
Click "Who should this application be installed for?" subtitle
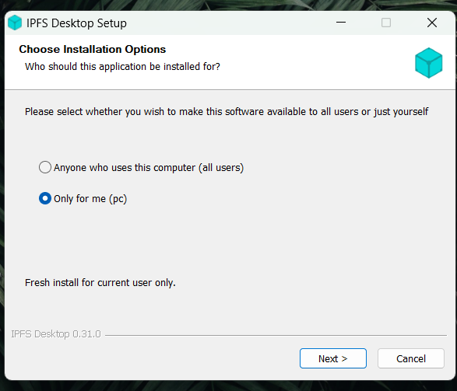click(122, 67)
